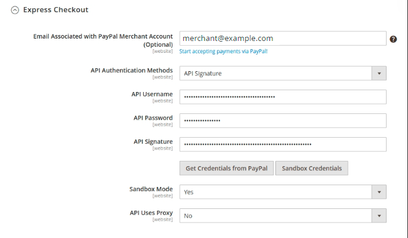This screenshot has height=238, width=408.
Task: Click the 'Email Associated with PayPal' label
Action: click(103, 37)
